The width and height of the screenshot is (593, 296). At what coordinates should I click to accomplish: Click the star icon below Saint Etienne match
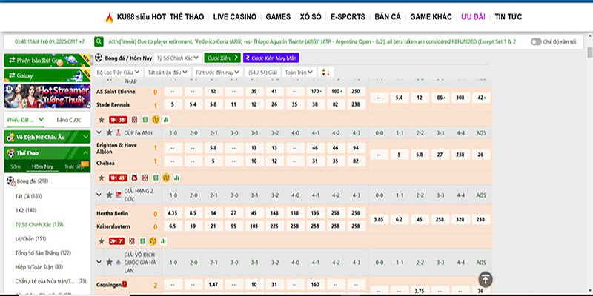point(102,118)
